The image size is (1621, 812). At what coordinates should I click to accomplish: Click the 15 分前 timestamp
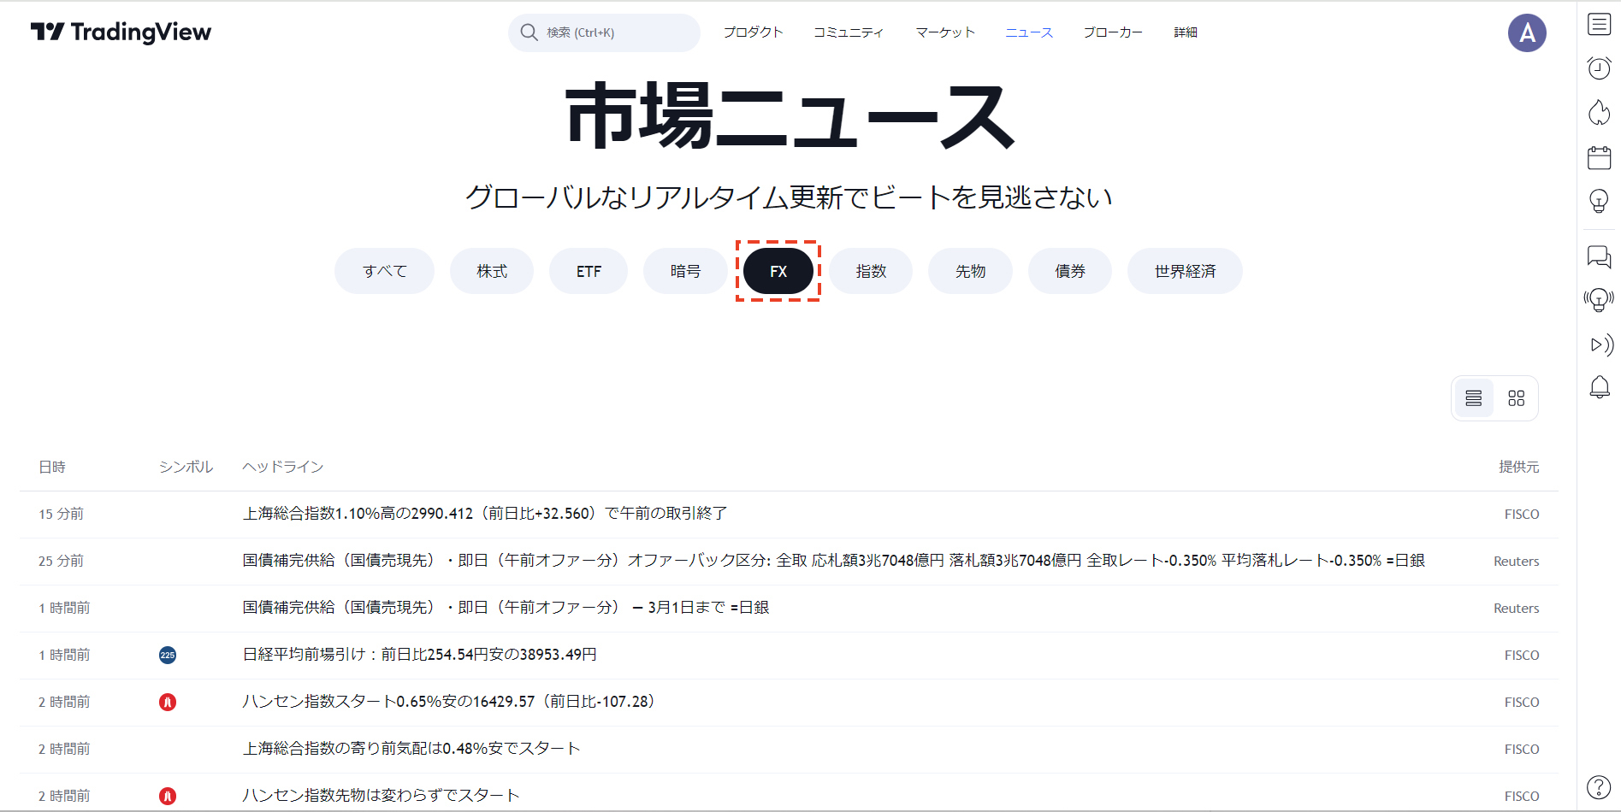pos(61,515)
